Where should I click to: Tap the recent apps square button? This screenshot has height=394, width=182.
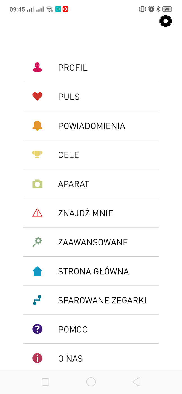point(45,382)
